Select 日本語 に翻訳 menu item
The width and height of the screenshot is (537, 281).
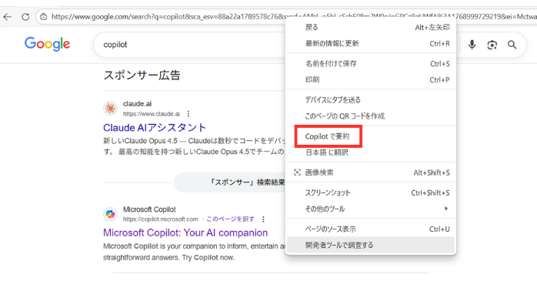(x=371, y=152)
